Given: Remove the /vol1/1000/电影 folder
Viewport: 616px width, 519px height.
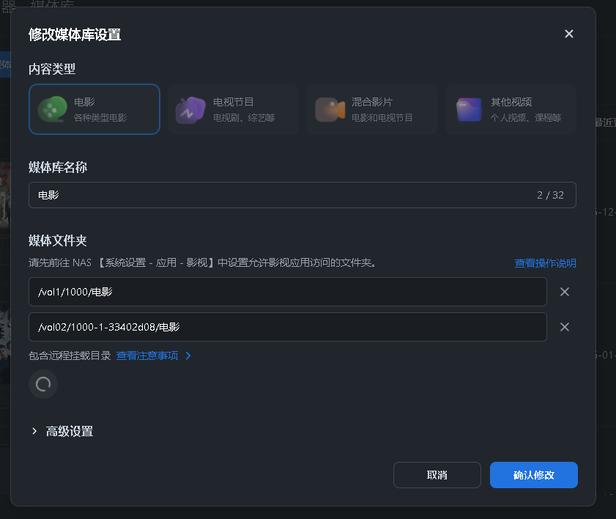Looking at the screenshot, I should pos(565,292).
